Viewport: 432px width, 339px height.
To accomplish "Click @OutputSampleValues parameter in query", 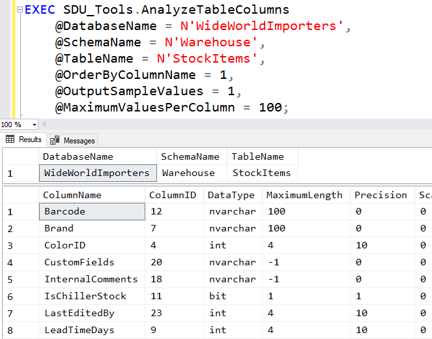I will point(129,91).
